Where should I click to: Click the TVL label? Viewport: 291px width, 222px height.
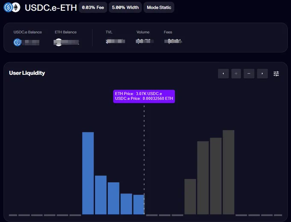[x=109, y=32]
